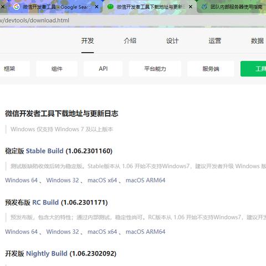
Task: Click the 开发版 label text
Action: click(14, 253)
